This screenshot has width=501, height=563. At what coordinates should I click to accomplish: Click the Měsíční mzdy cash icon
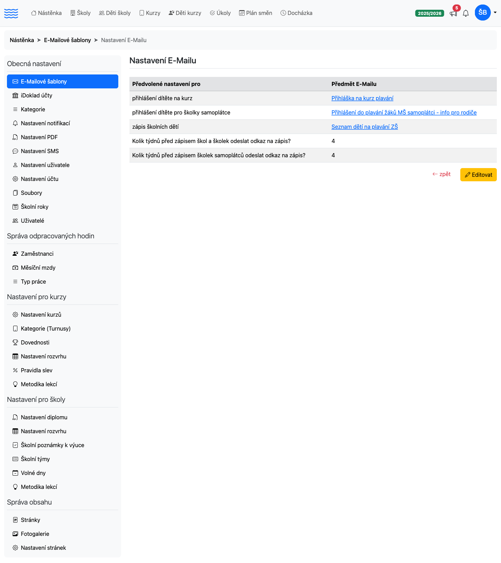(x=15, y=268)
